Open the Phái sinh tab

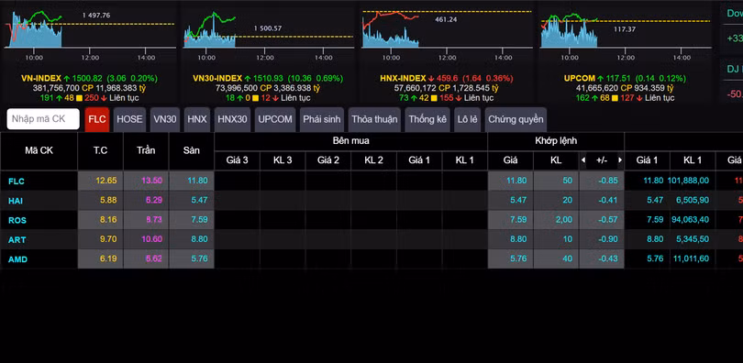[322, 119]
